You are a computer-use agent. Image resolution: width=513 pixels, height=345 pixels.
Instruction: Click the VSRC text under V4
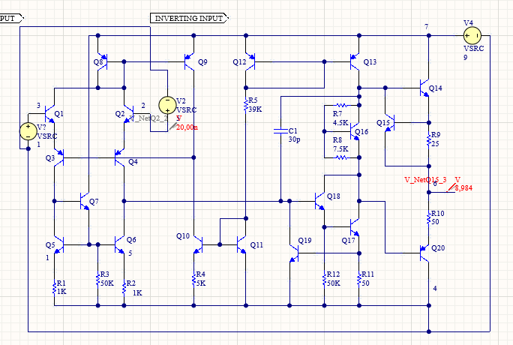(473, 49)
